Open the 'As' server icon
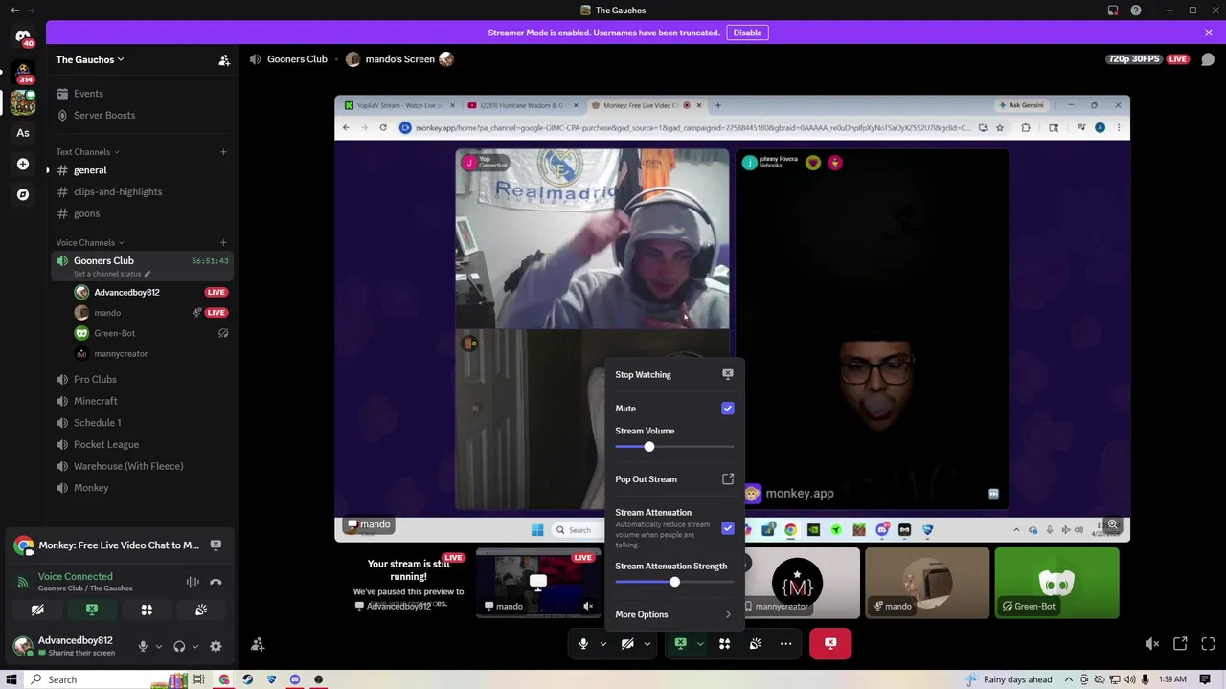 [23, 133]
